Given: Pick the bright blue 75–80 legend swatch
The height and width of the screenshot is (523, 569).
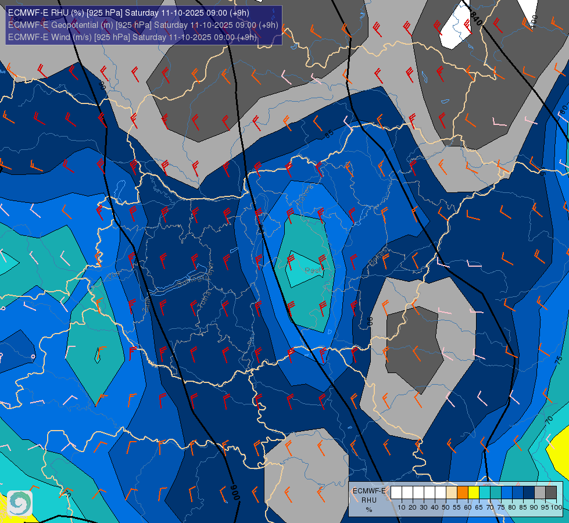Looking at the screenshot, I should [507, 492].
